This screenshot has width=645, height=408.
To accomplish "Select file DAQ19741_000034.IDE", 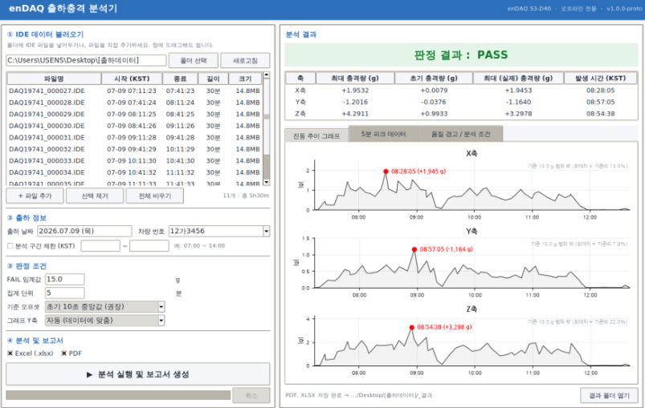I will click(134, 172).
